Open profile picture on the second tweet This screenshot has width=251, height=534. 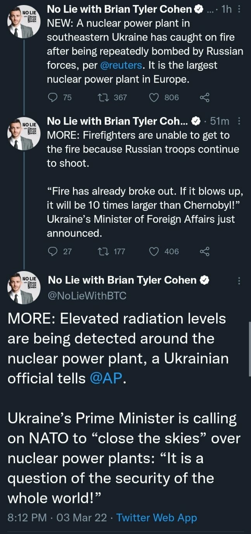[x=24, y=134]
